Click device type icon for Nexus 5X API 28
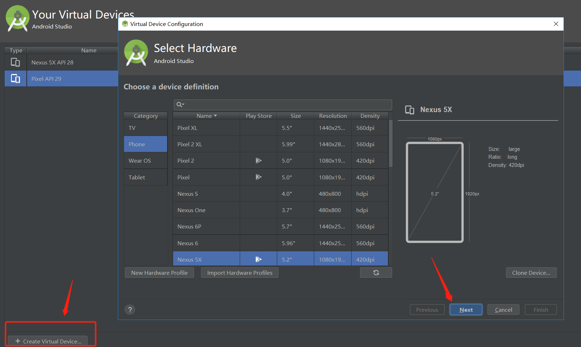The width and height of the screenshot is (581, 347). point(15,62)
